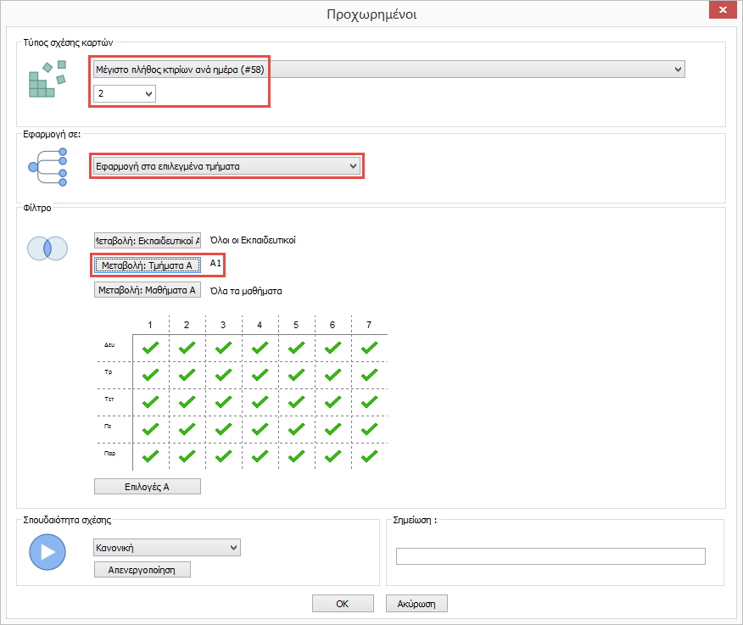Screen dimensions: 743x625
Task: Click the card relation type squares icon
Action: 47,80
